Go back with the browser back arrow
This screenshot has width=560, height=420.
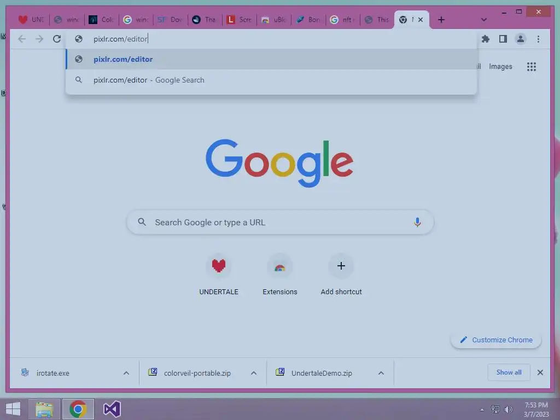tap(22, 39)
